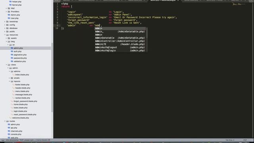Click the database folder icon

point(7,28)
